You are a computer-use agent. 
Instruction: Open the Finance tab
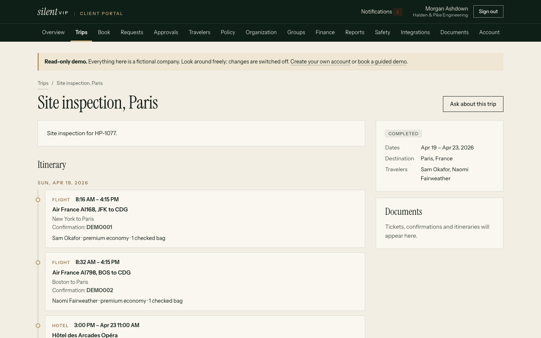[x=325, y=32]
